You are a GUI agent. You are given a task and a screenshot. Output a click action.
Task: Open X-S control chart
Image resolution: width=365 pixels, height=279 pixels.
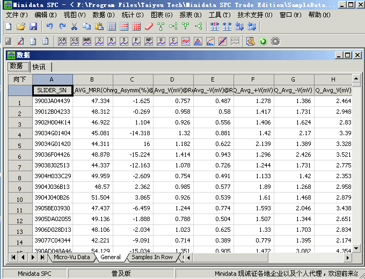pyautogui.click(x=75, y=41)
